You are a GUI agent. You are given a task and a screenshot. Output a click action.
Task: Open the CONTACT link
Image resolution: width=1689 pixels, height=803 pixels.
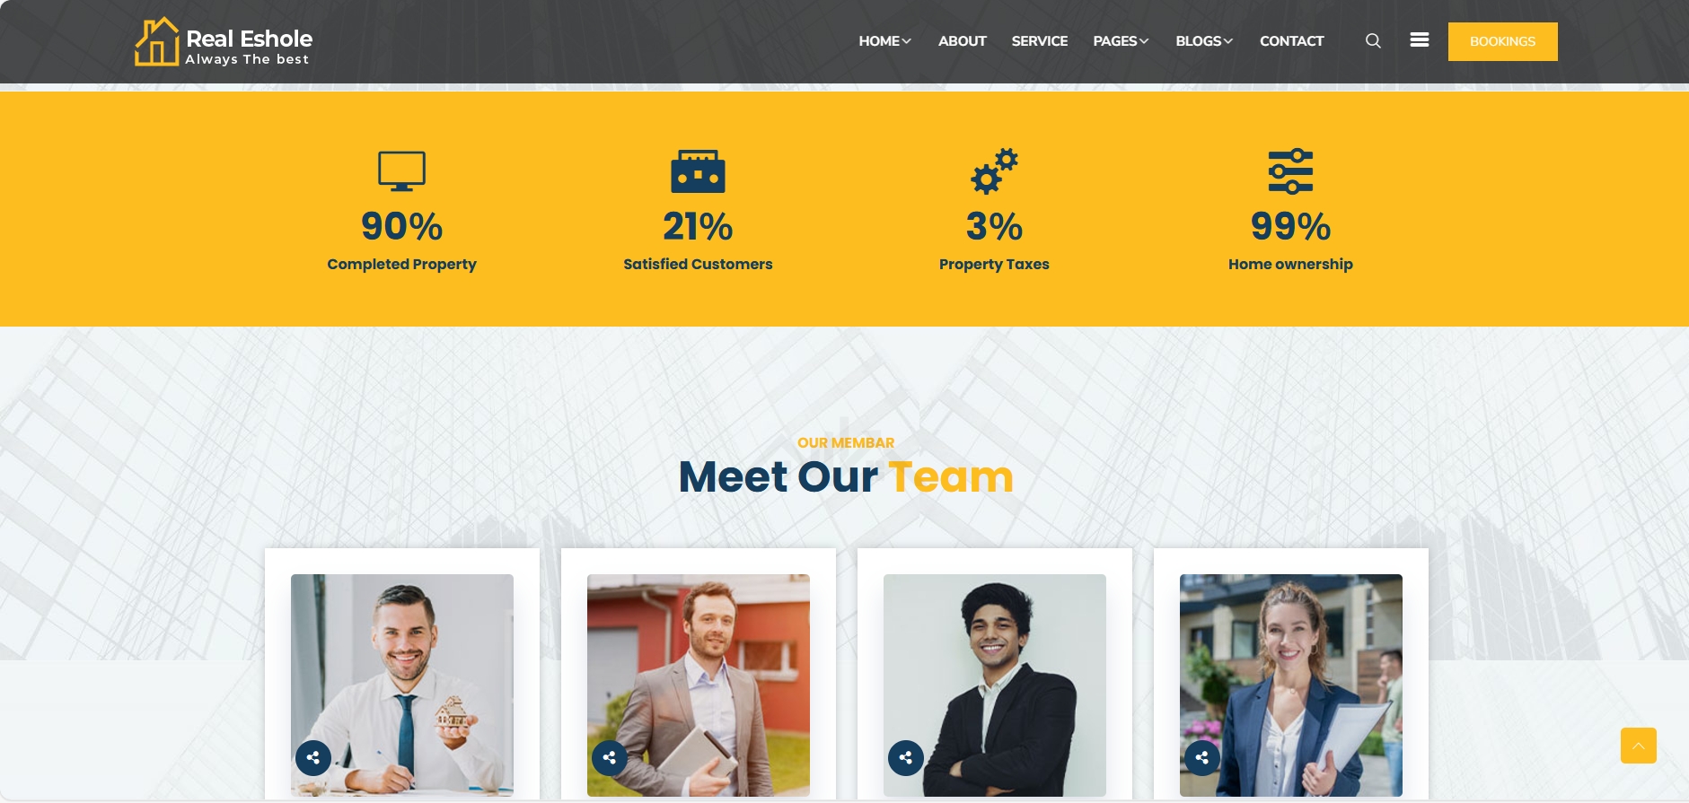click(1292, 41)
